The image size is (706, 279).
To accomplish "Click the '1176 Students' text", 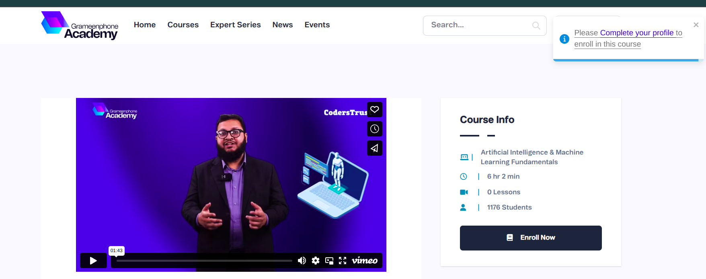I will click(509, 208).
